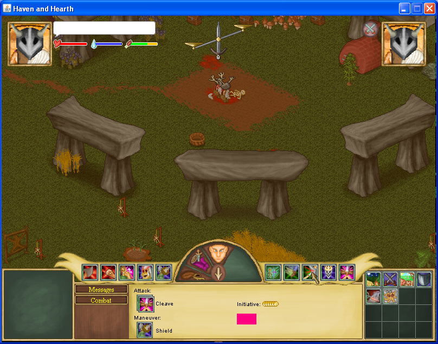Select the green dash movement icon
The width and height of the screenshot is (438, 344).
click(291, 272)
